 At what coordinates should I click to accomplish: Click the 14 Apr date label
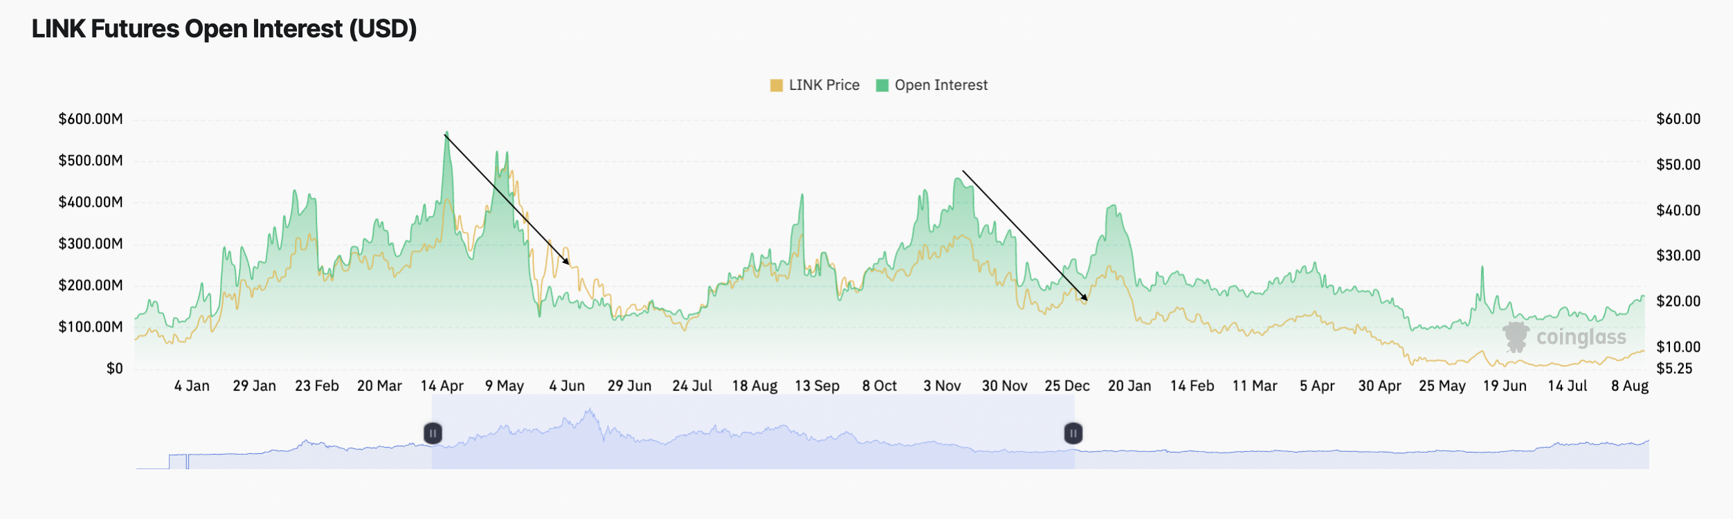[x=442, y=386]
